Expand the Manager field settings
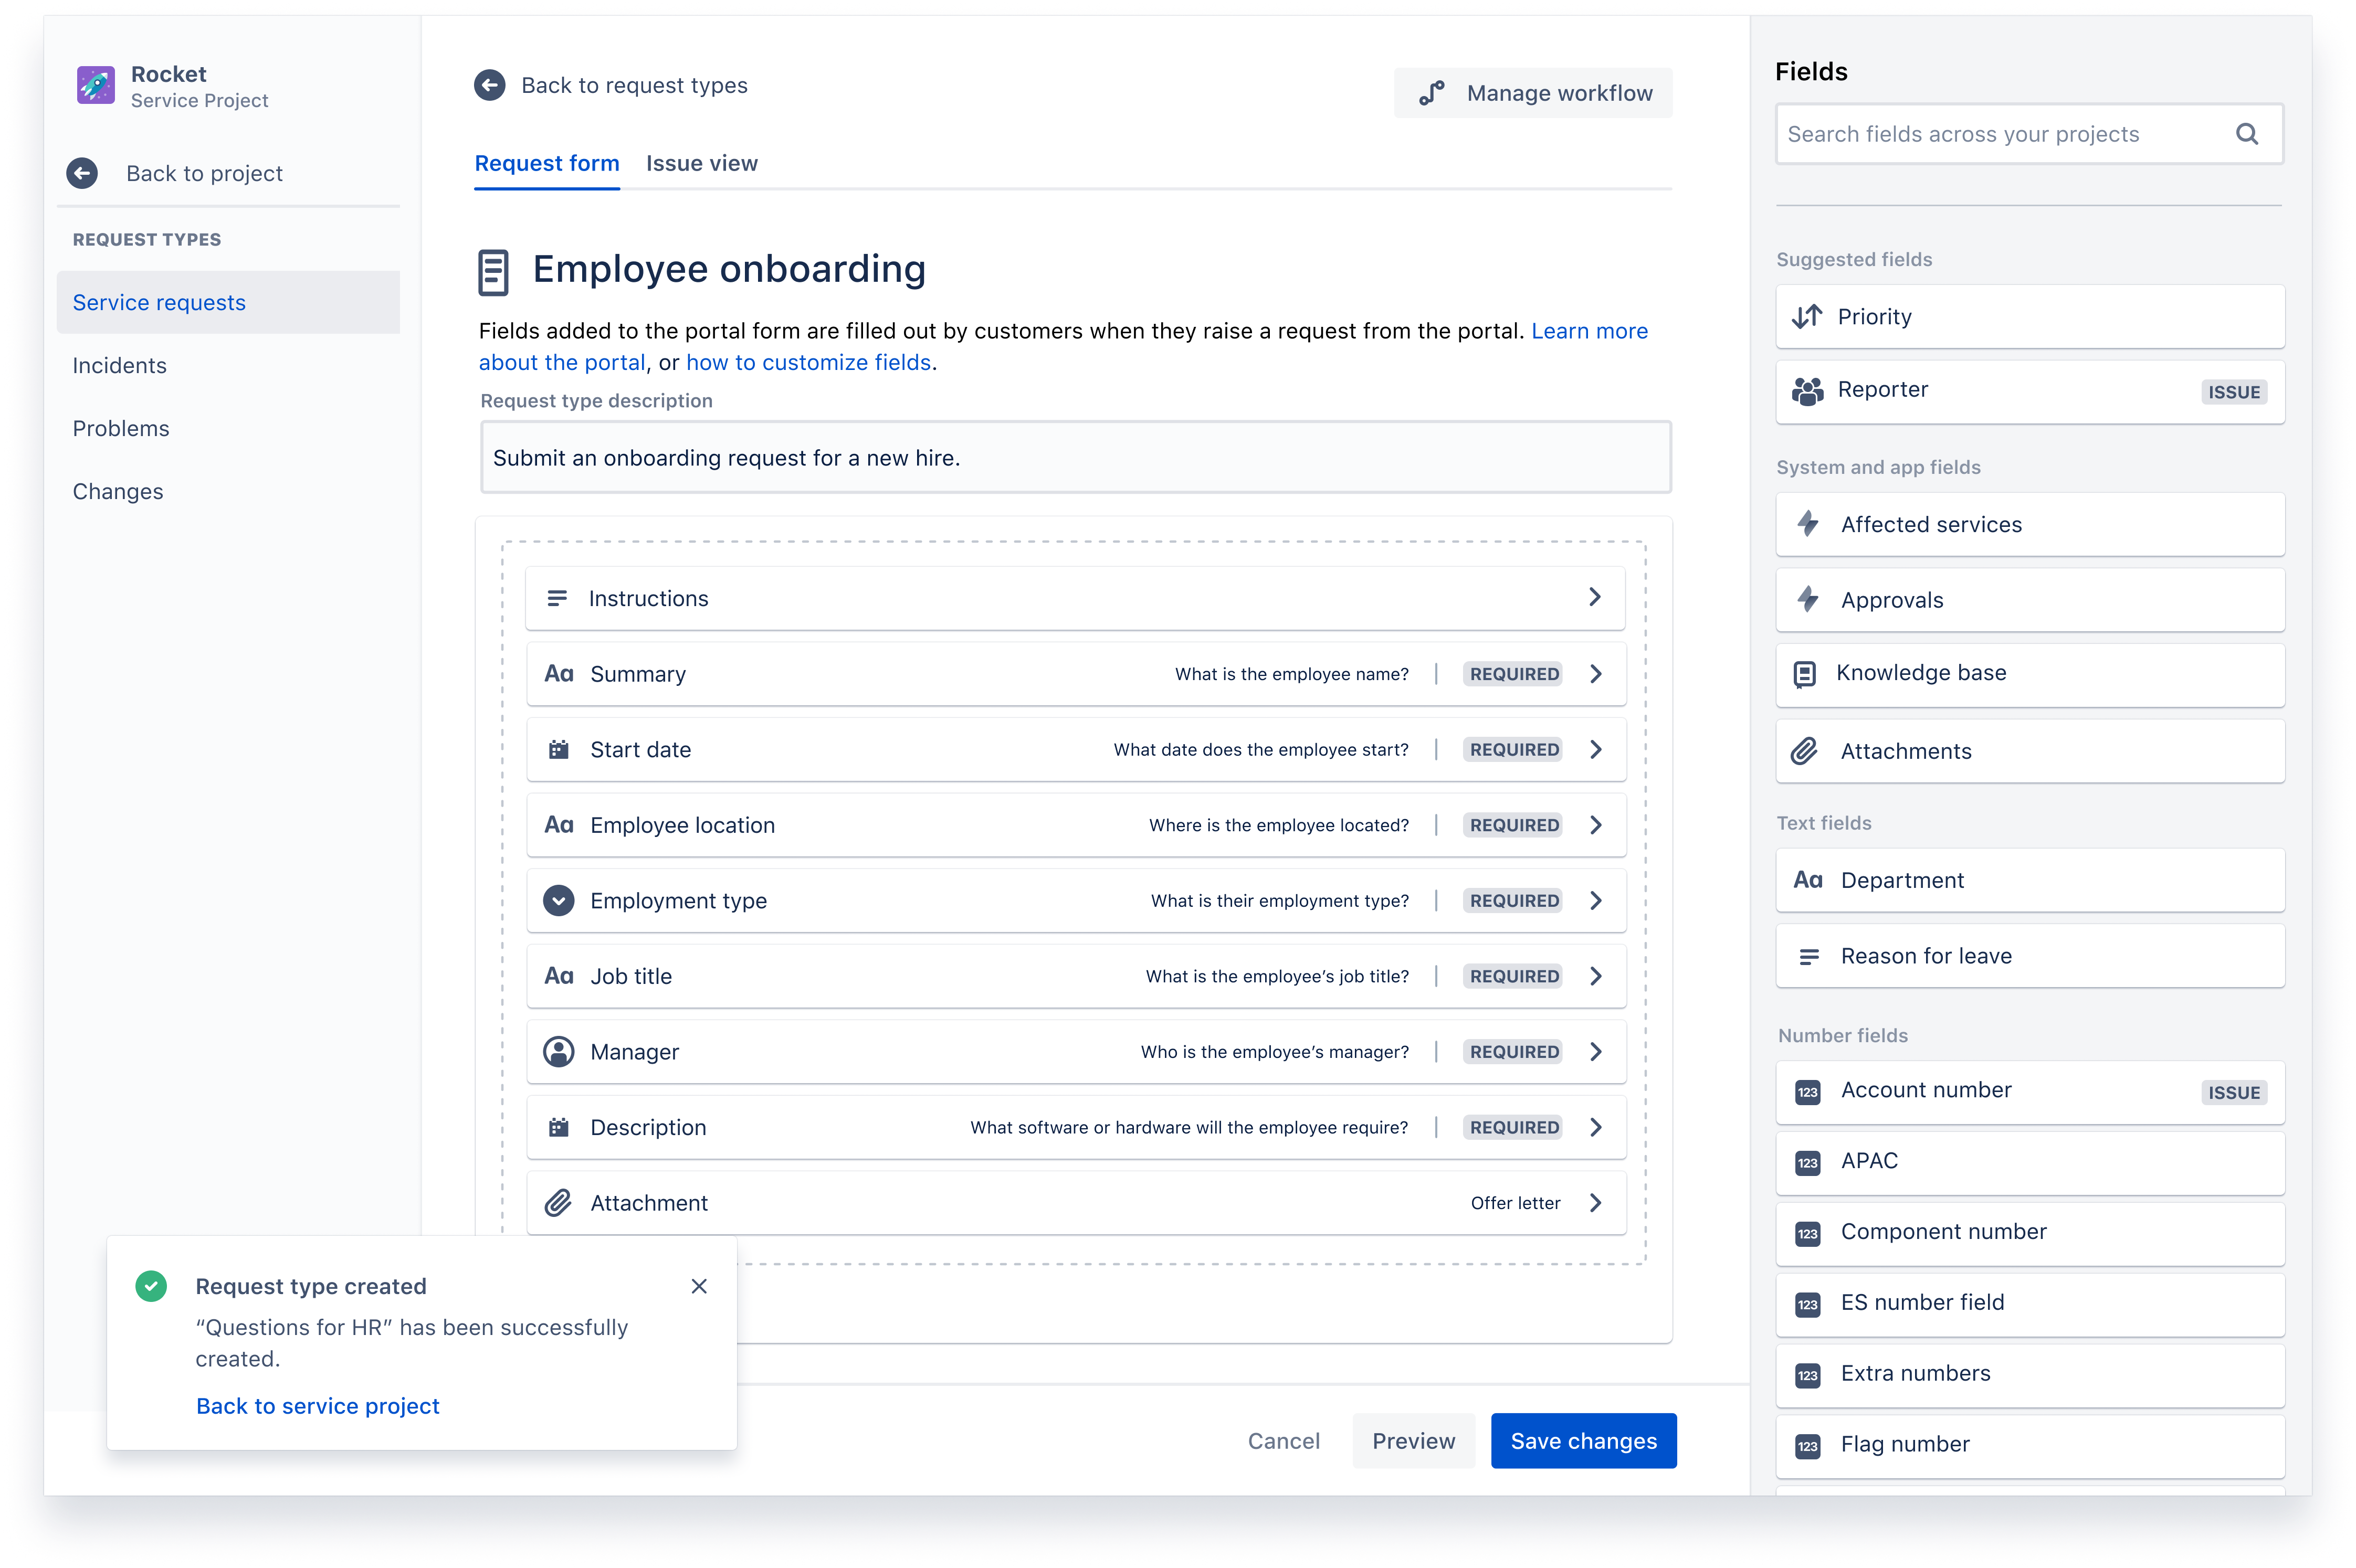 point(1596,1052)
